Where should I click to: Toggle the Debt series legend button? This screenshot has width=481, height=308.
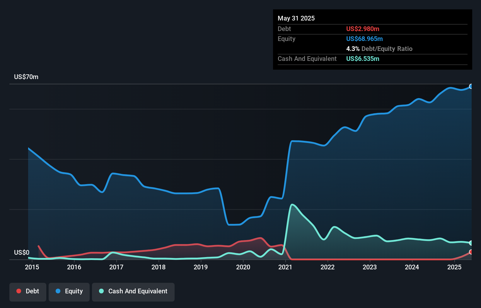(x=28, y=292)
